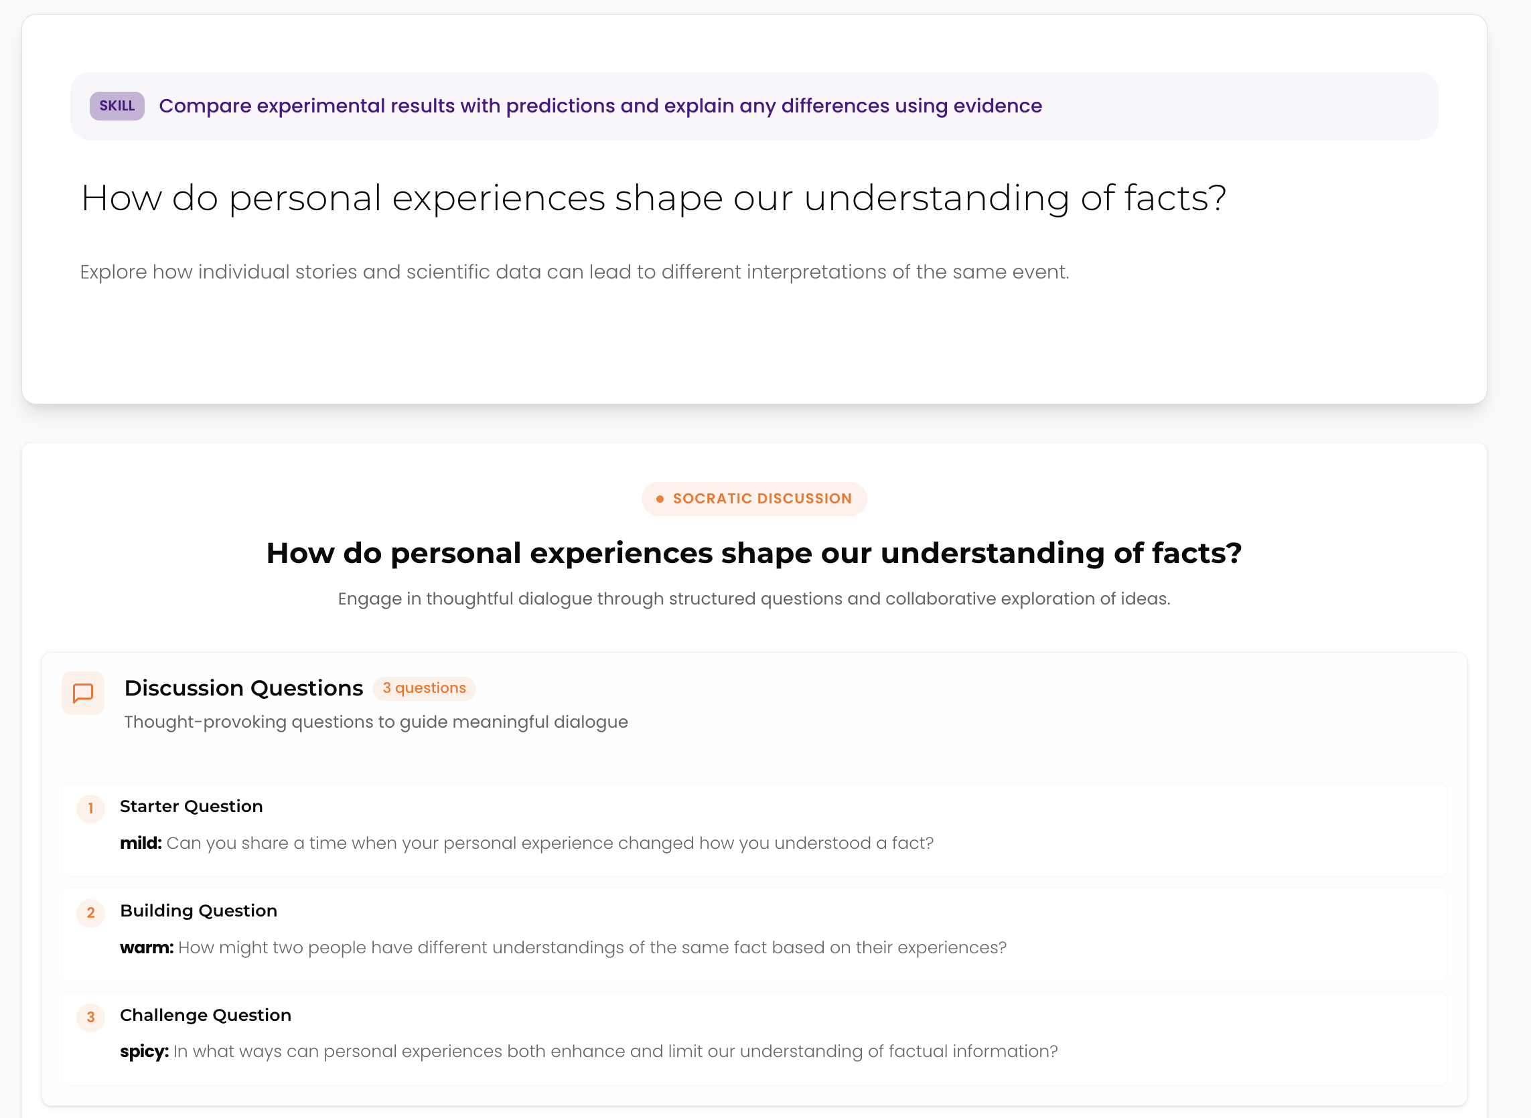Screen dimensions: 1531x1118
Task: Select the mild question text
Action: click(550, 844)
